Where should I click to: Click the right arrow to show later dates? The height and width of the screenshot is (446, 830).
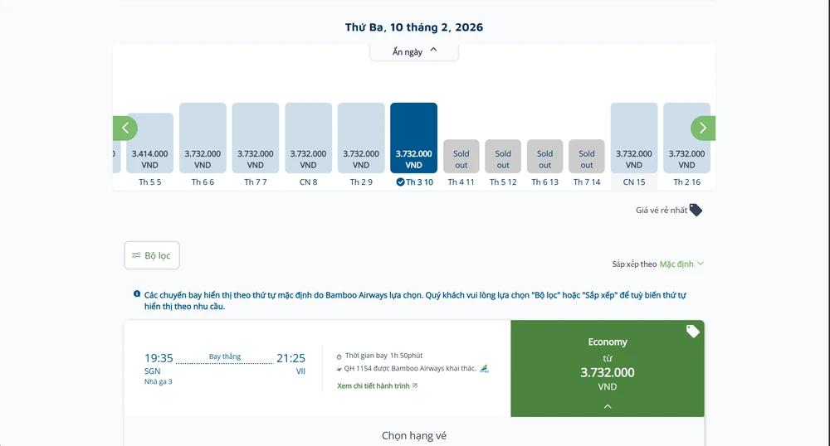(x=703, y=128)
